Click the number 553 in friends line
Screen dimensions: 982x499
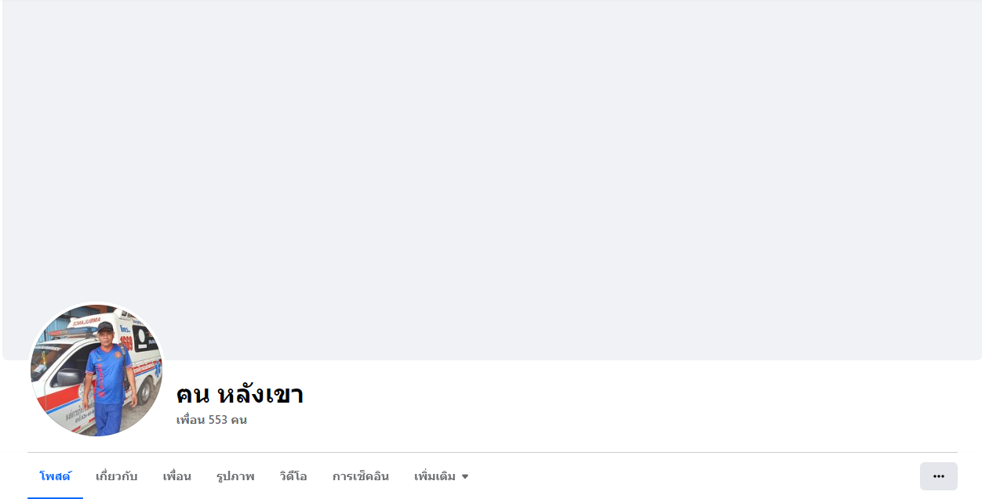(218, 420)
